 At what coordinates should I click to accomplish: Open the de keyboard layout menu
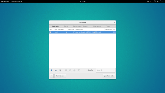149,1
